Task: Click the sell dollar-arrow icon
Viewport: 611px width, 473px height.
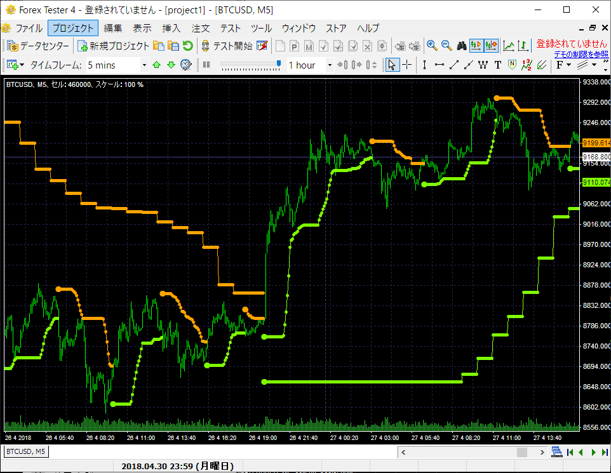Action: (x=415, y=46)
